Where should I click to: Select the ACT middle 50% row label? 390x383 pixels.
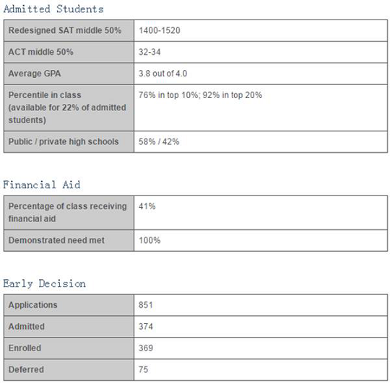point(40,52)
